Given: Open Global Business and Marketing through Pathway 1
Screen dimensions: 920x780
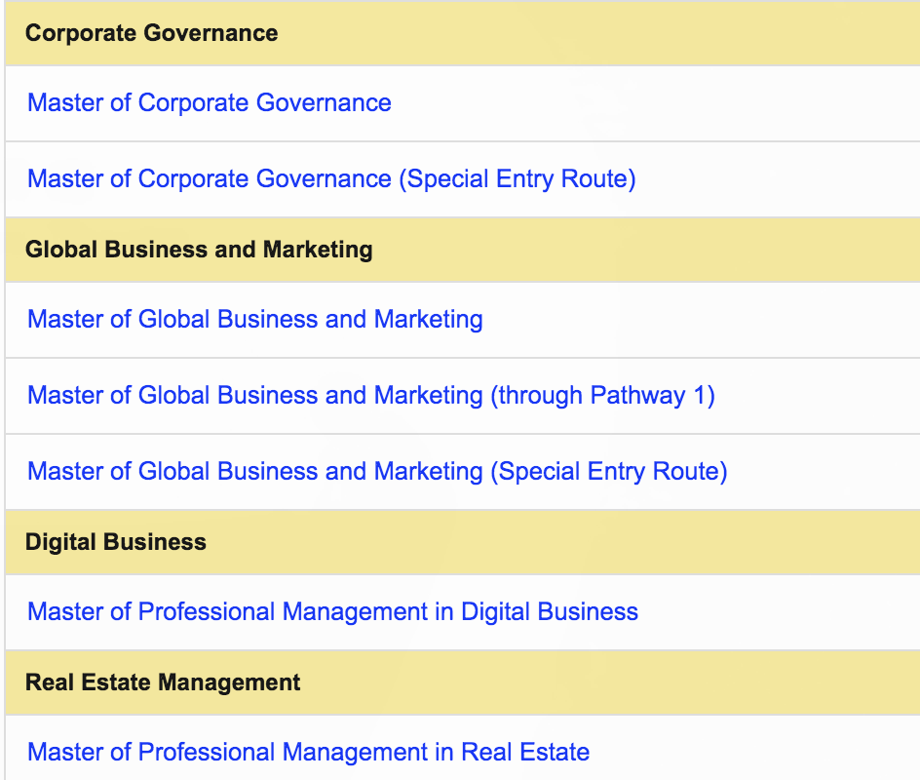Looking at the screenshot, I should pyautogui.click(x=371, y=396).
